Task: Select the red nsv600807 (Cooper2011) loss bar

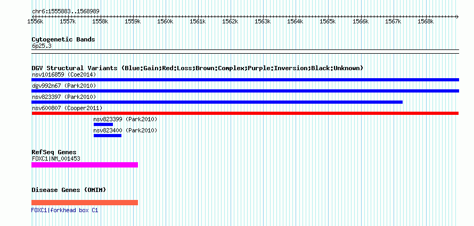Action: point(245,113)
